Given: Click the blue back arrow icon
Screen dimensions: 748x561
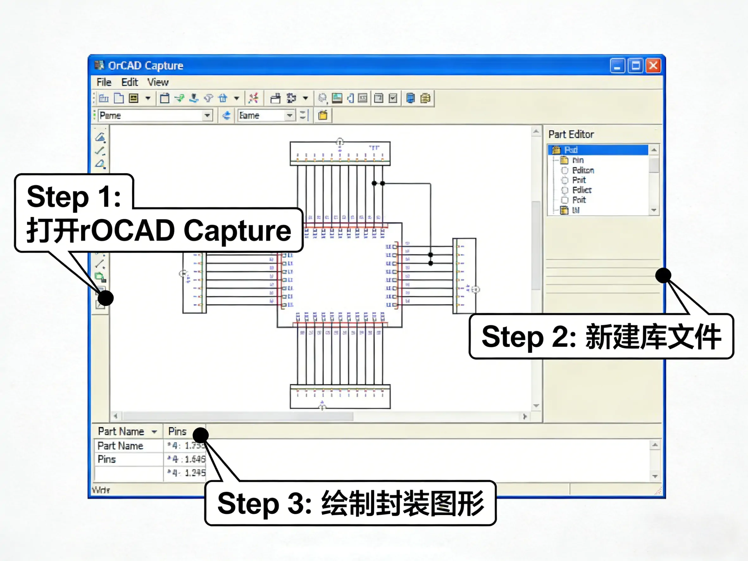Looking at the screenshot, I should click(226, 116).
